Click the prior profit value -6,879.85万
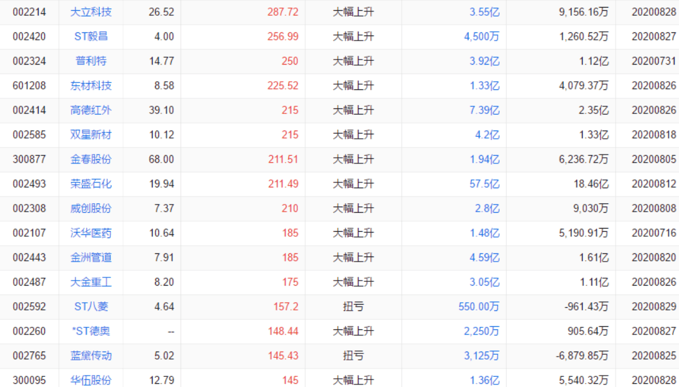Image resolution: width=679 pixels, height=387 pixels. coord(583,356)
